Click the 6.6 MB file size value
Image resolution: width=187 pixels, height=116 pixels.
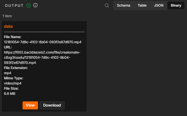10,94
